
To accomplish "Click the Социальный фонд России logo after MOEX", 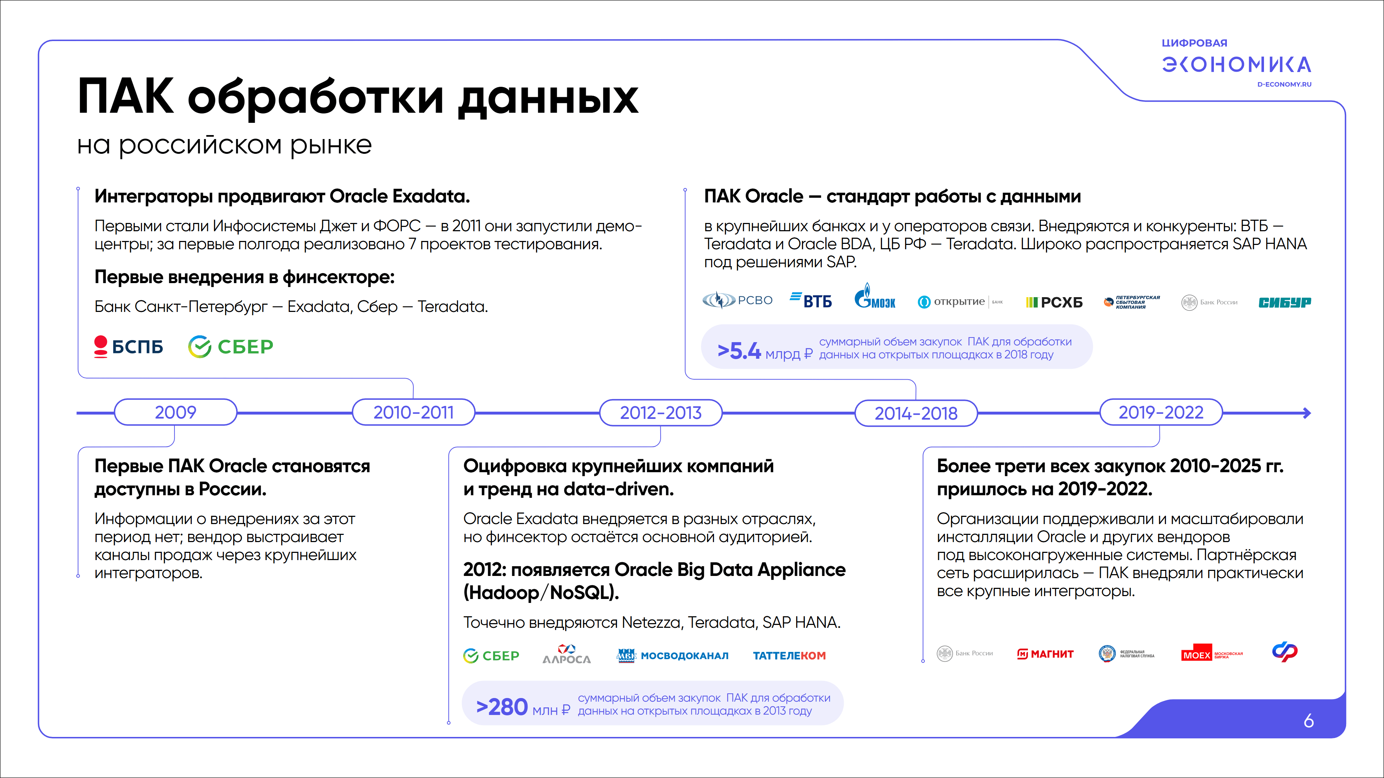I will pyautogui.click(x=1285, y=652).
